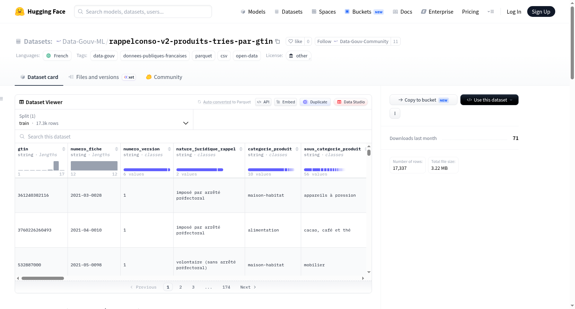Open the Enterprise page
This screenshot has width=575, height=309.
tap(437, 11)
